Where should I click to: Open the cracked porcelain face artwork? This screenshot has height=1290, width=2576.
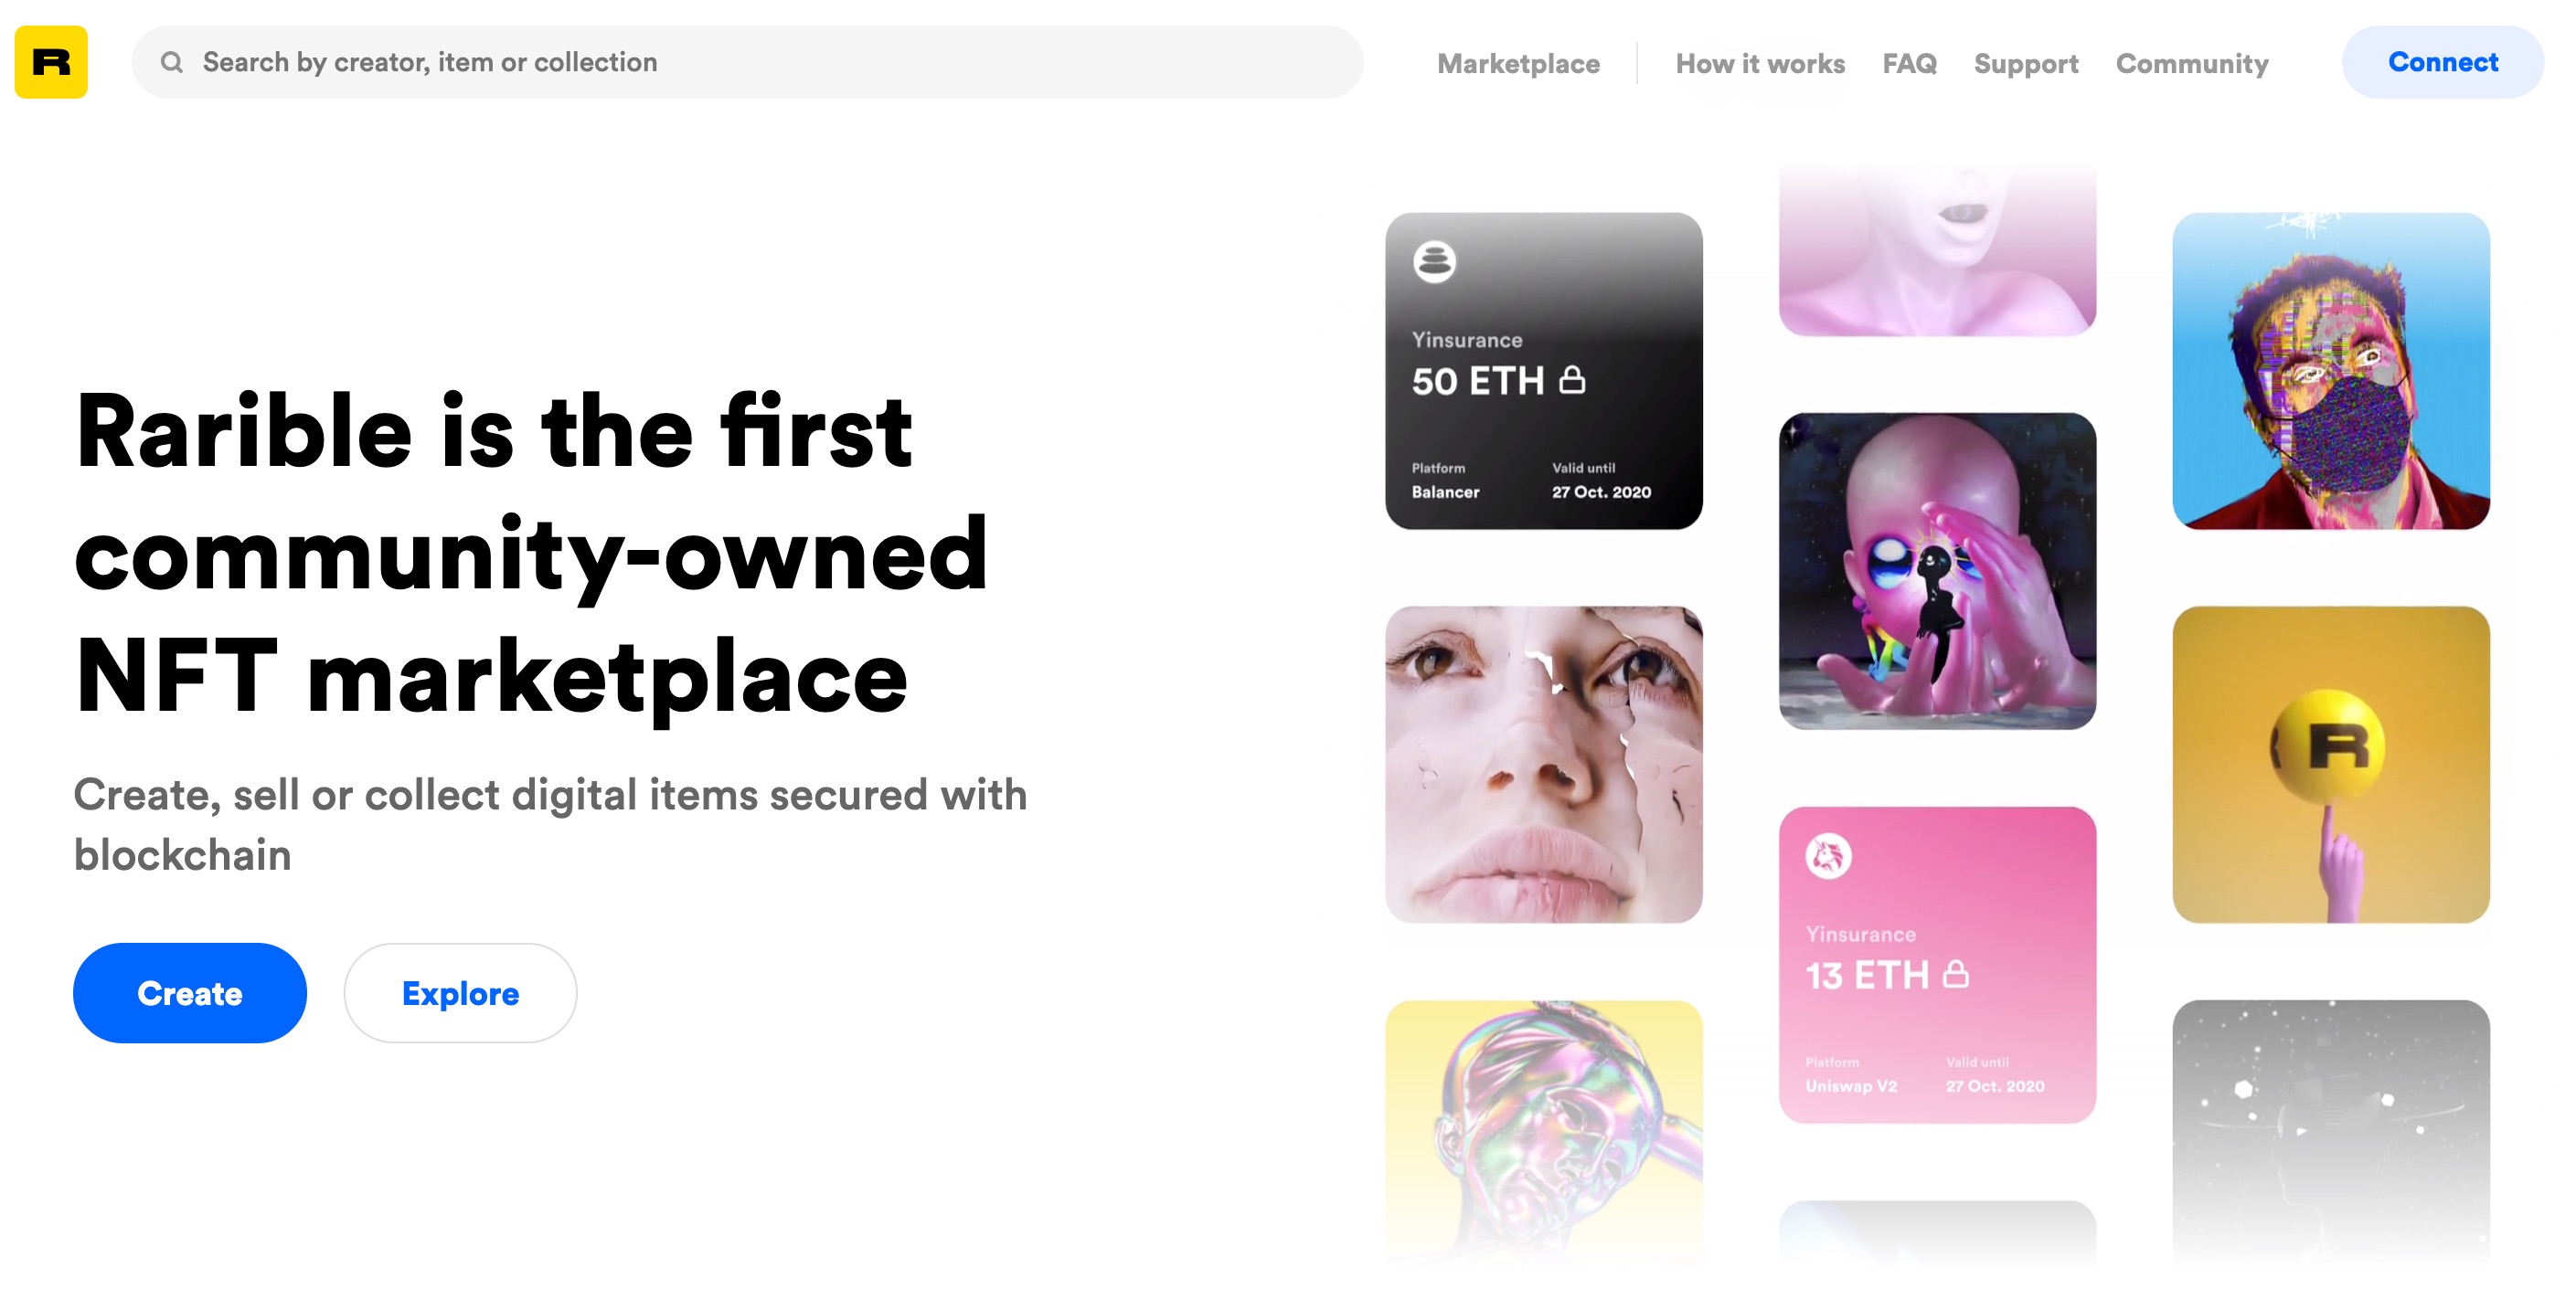[1543, 765]
